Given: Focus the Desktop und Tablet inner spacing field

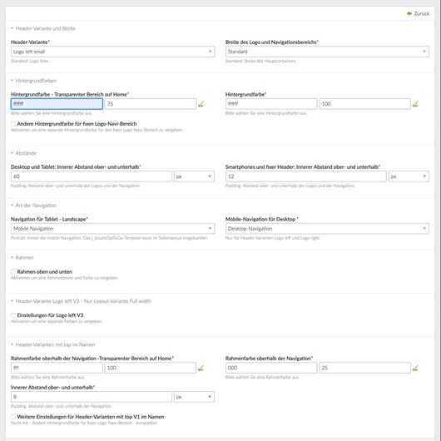Looking at the screenshot, I should (92, 176).
